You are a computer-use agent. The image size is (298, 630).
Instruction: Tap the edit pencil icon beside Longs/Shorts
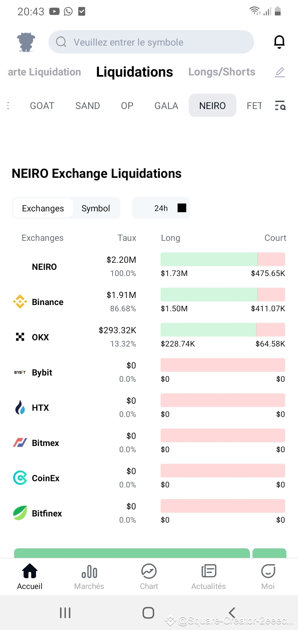(280, 72)
